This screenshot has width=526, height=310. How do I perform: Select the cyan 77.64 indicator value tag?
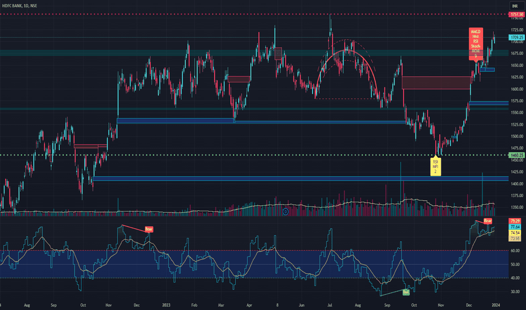coord(515,227)
